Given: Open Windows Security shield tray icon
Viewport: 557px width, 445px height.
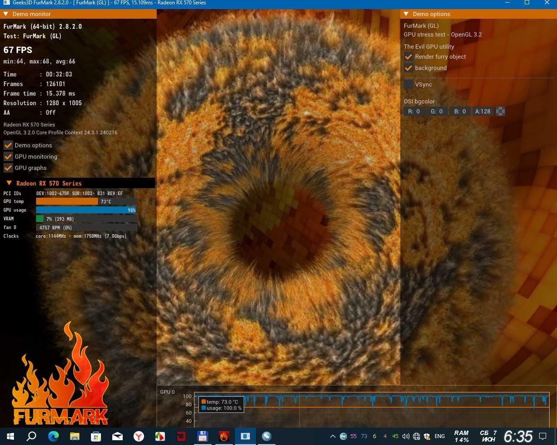Looking at the screenshot, I should 427,436.
